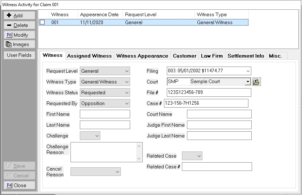Click the Delete button with minus icon

pyautogui.click(x=19, y=25)
